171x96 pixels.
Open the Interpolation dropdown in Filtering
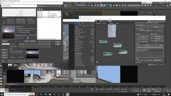(158, 60)
